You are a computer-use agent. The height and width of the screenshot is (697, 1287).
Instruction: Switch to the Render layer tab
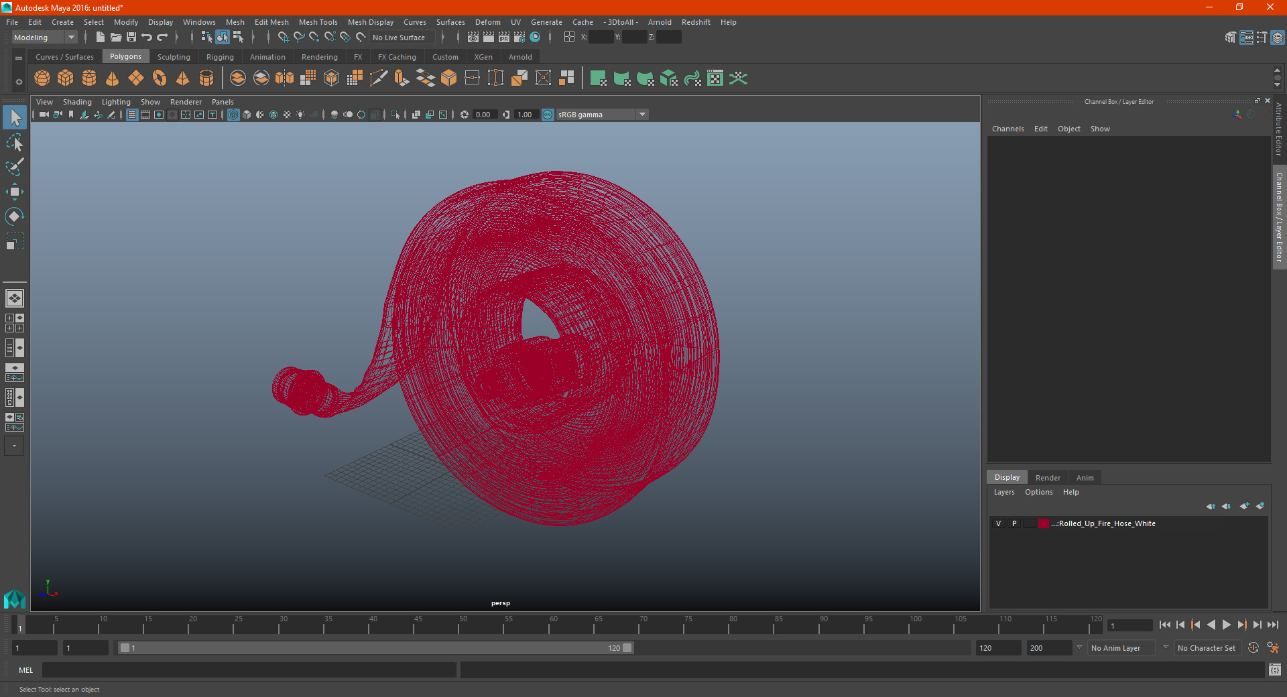tap(1048, 478)
